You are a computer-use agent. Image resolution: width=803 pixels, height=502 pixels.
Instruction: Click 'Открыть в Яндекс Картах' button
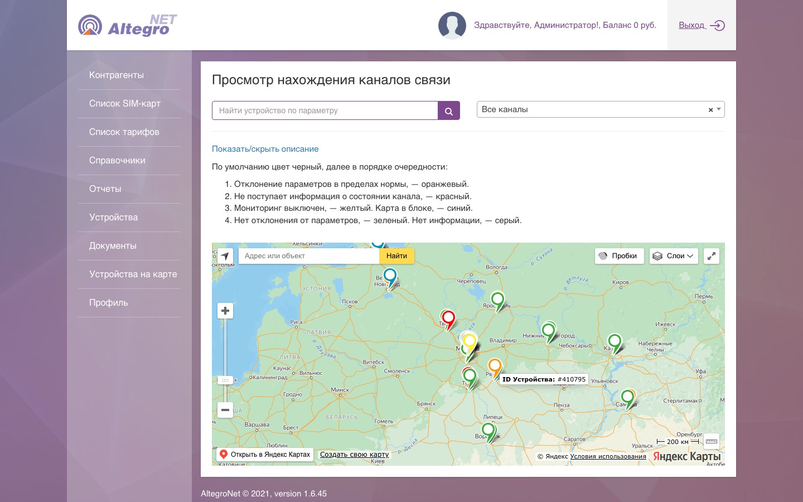click(x=265, y=455)
